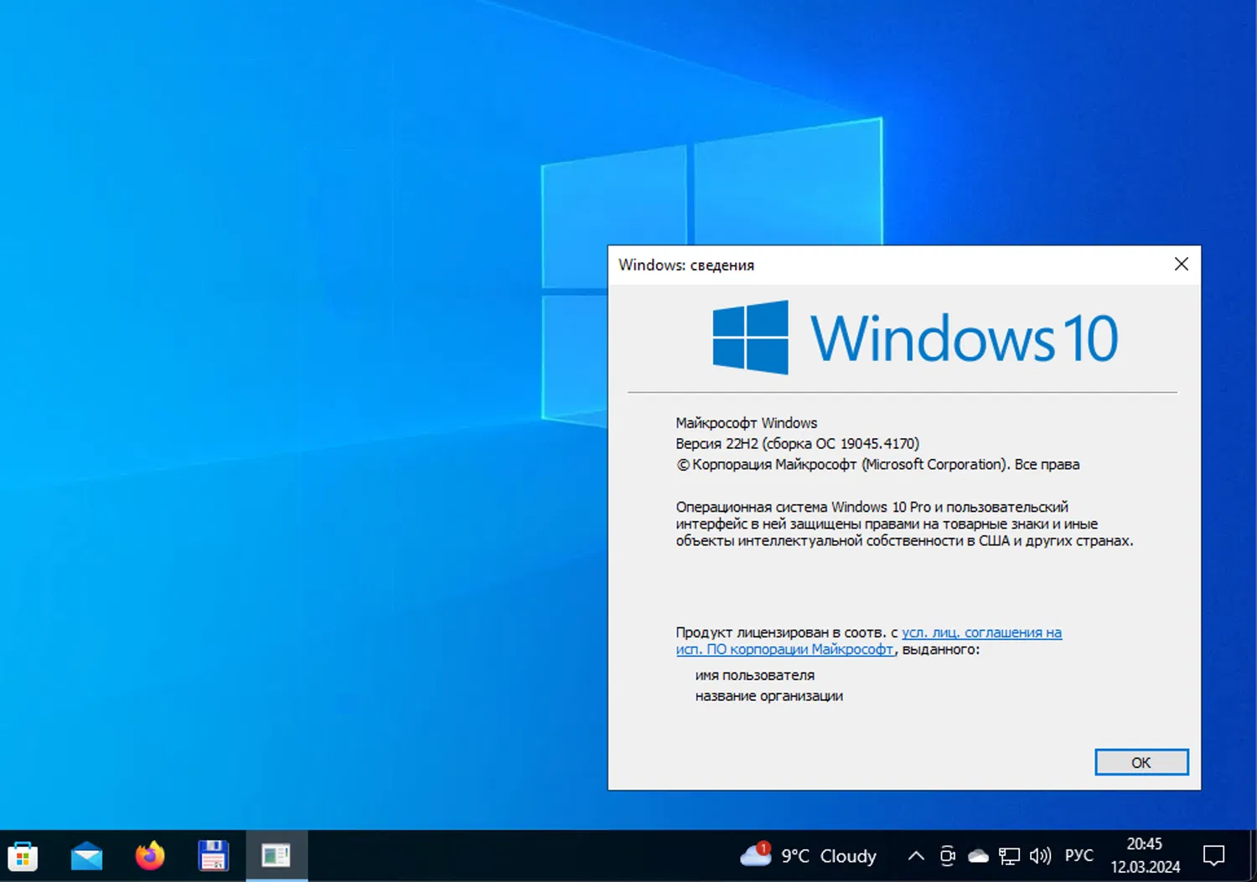Open the Microsoft license agreement link
Image resolution: width=1257 pixels, height=882 pixels.
click(x=980, y=632)
